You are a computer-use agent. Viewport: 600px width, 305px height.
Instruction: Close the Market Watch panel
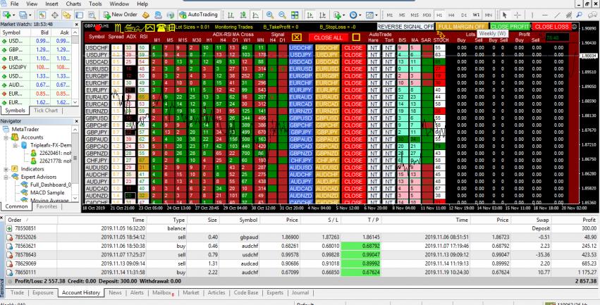click(76, 24)
